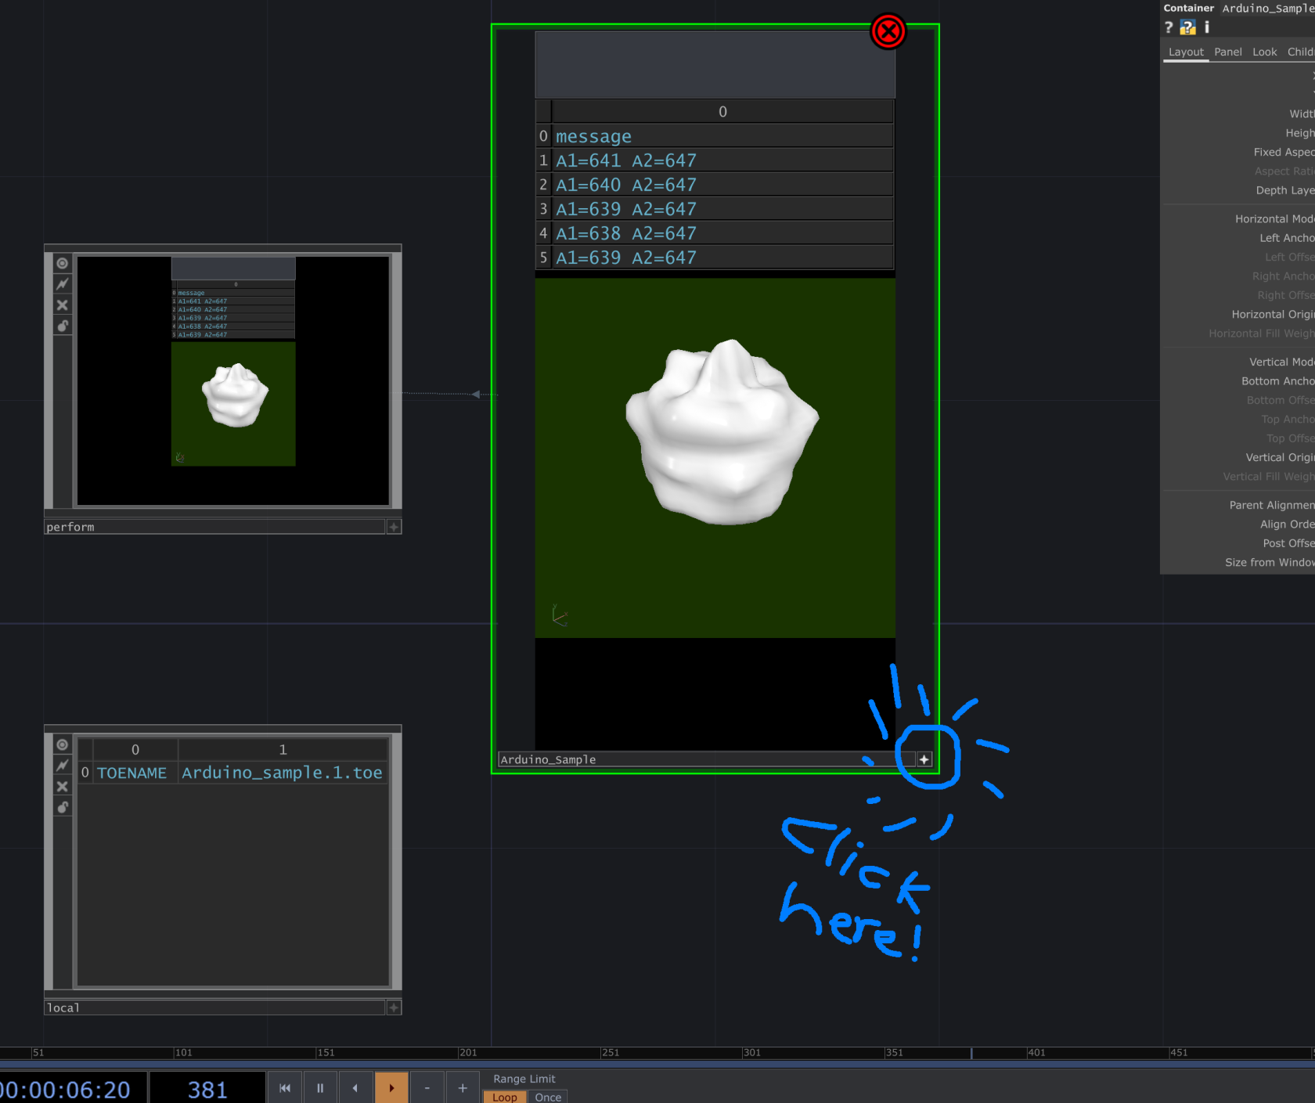This screenshot has height=1103, width=1315.
Task: Expand the perform viewer with its plus control
Action: (394, 526)
